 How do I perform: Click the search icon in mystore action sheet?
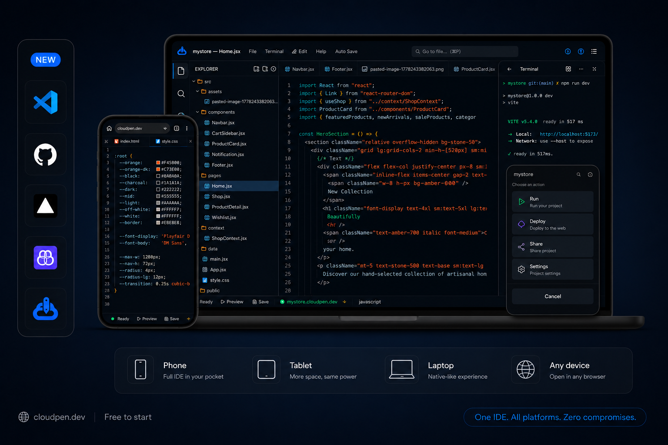point(579,175)
